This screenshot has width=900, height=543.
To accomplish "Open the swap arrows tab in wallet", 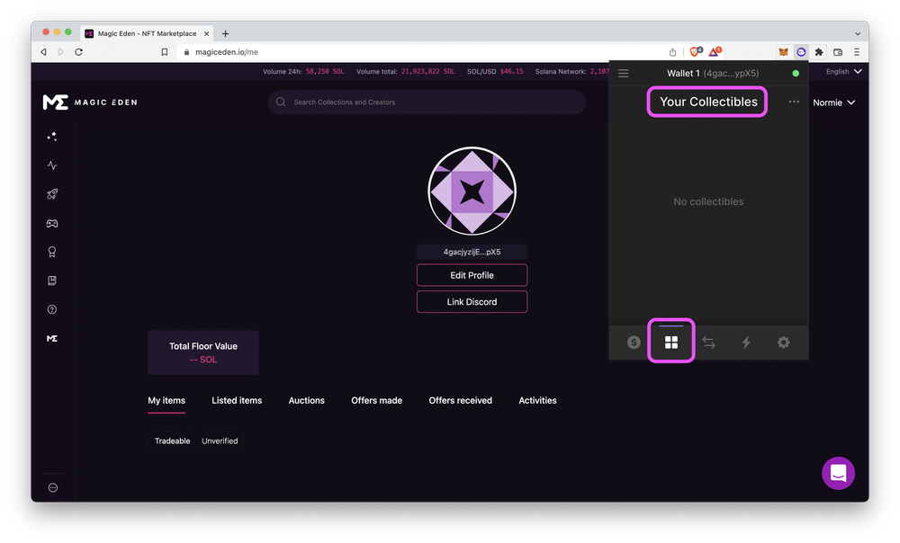I will pos(709,343).
